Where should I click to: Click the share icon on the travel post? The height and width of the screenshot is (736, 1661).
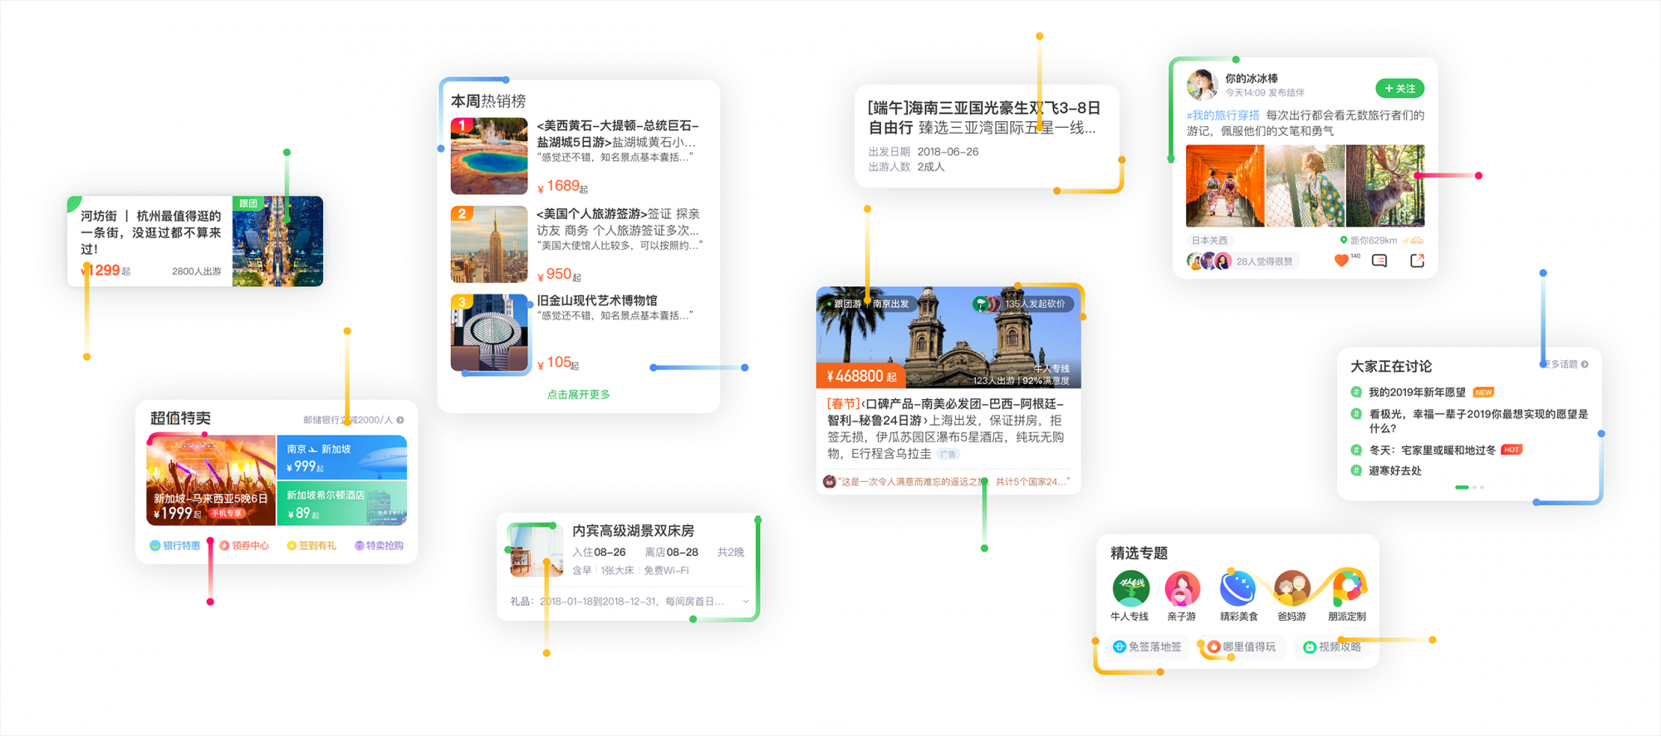pyautogui.click(x=1417, y=261)
